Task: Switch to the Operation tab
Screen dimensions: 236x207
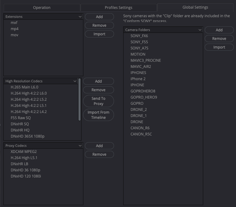Action: (x=42, y=7)
